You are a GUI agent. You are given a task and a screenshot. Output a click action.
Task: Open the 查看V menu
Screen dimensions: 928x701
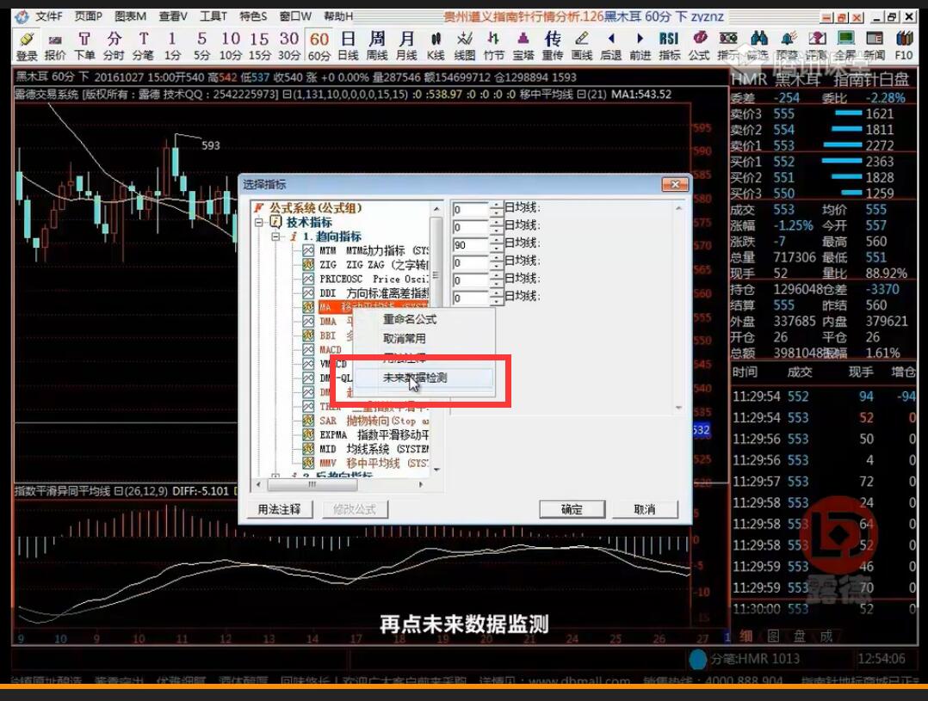[x=173, y=16]
